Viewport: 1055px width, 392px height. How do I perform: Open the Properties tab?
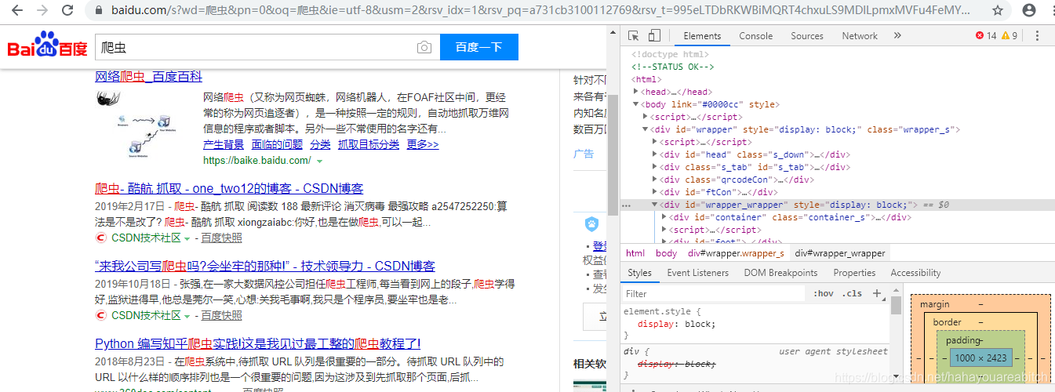[854, 273]
